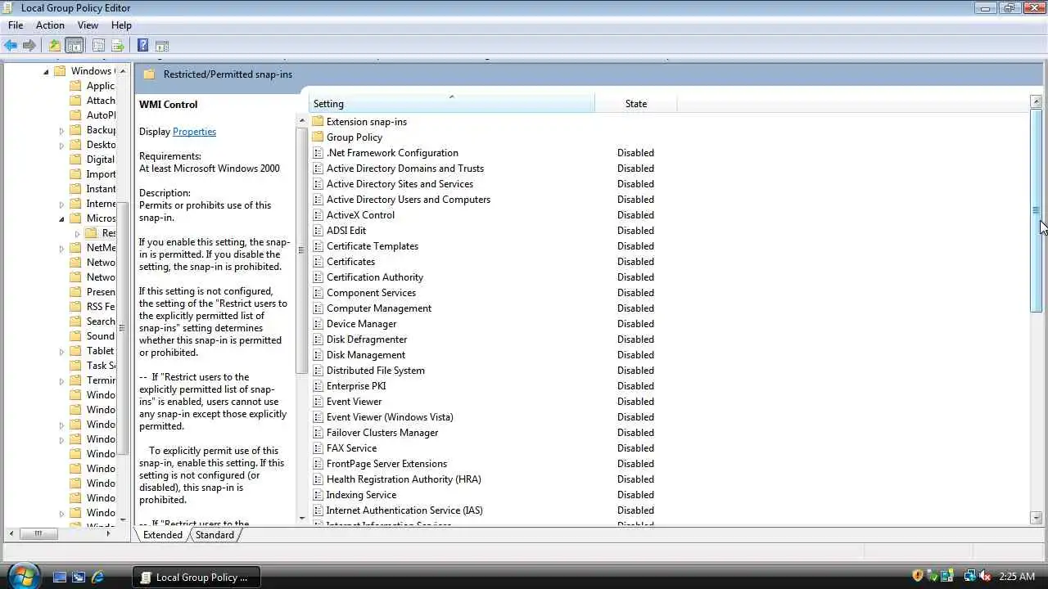The image size is (1048, 589).
Task: Click Switch Between Windows quick launch icon
Action: (79, 577)
